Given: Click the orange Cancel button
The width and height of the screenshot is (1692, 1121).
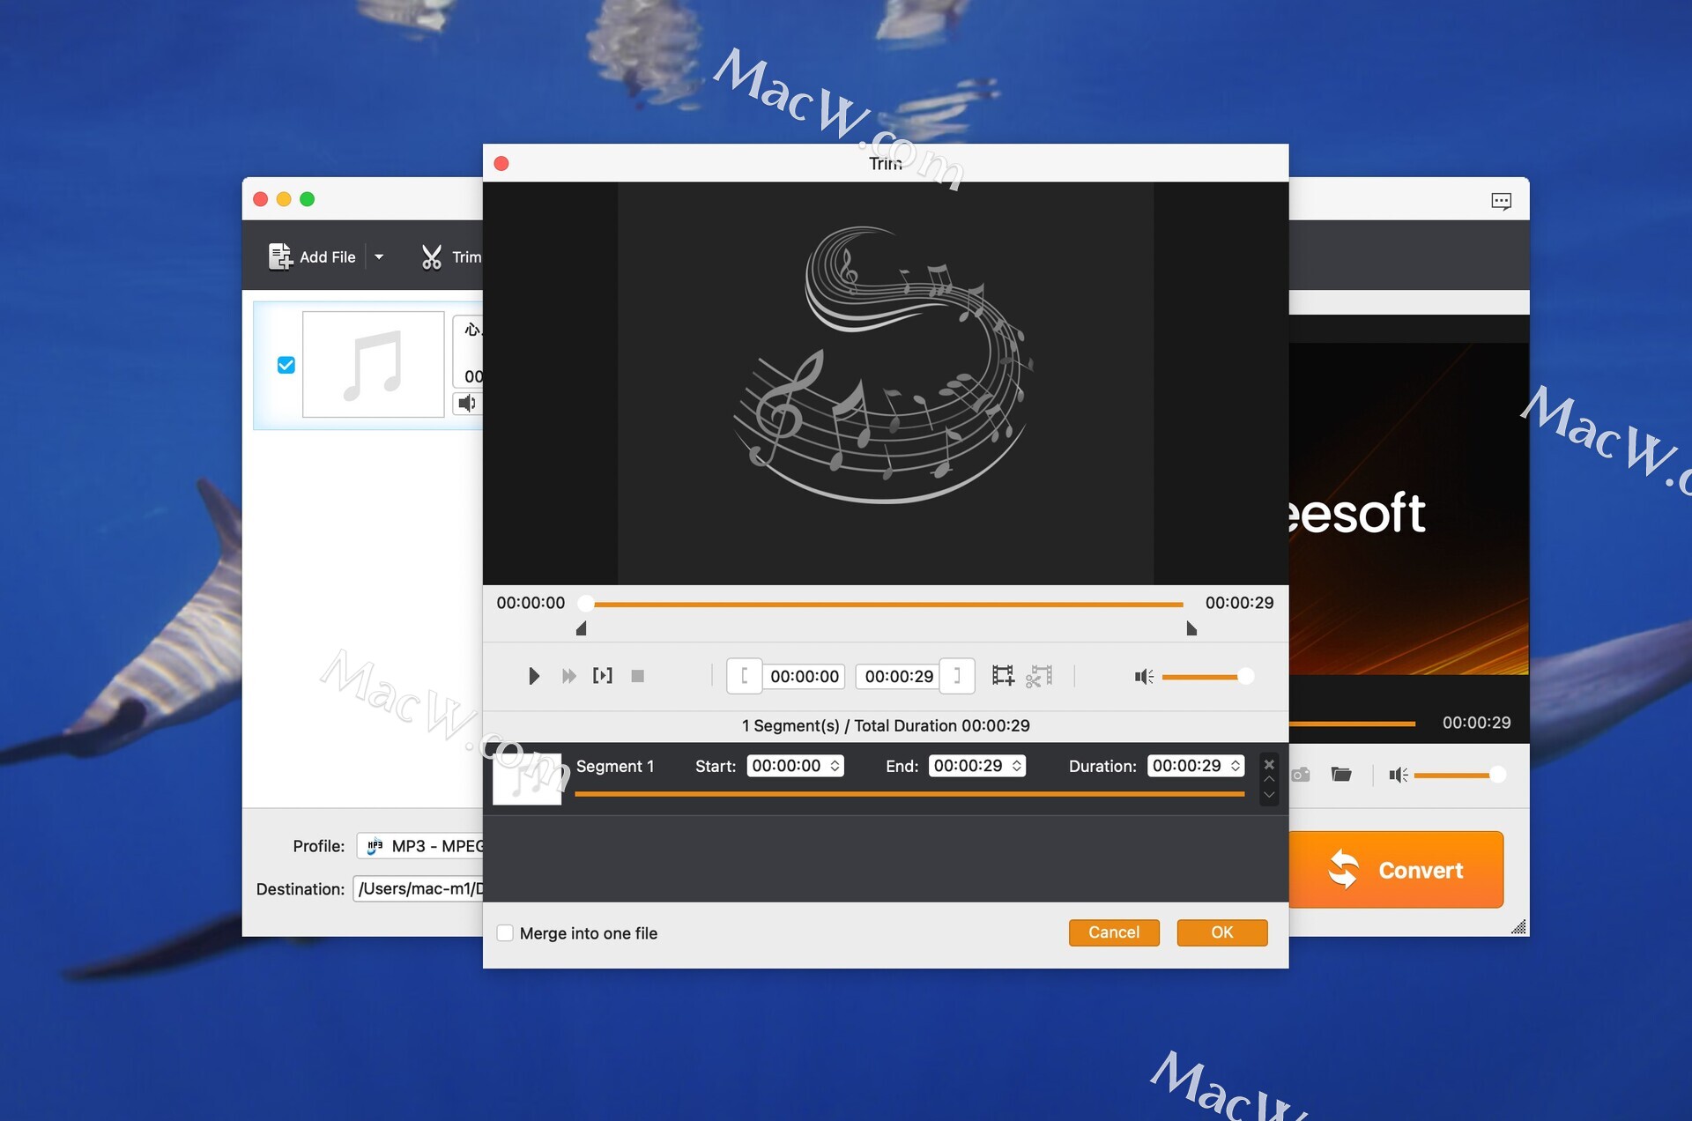Looking at the screenshot, I should [1114, 932].
